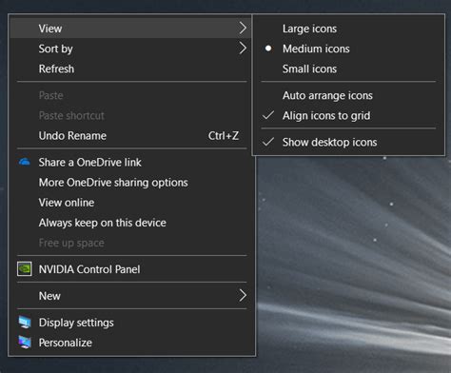The width and height of the screenshot is (451, 373).
Task: Click the OneDrive cloud icon
Action: click(25, 162)
